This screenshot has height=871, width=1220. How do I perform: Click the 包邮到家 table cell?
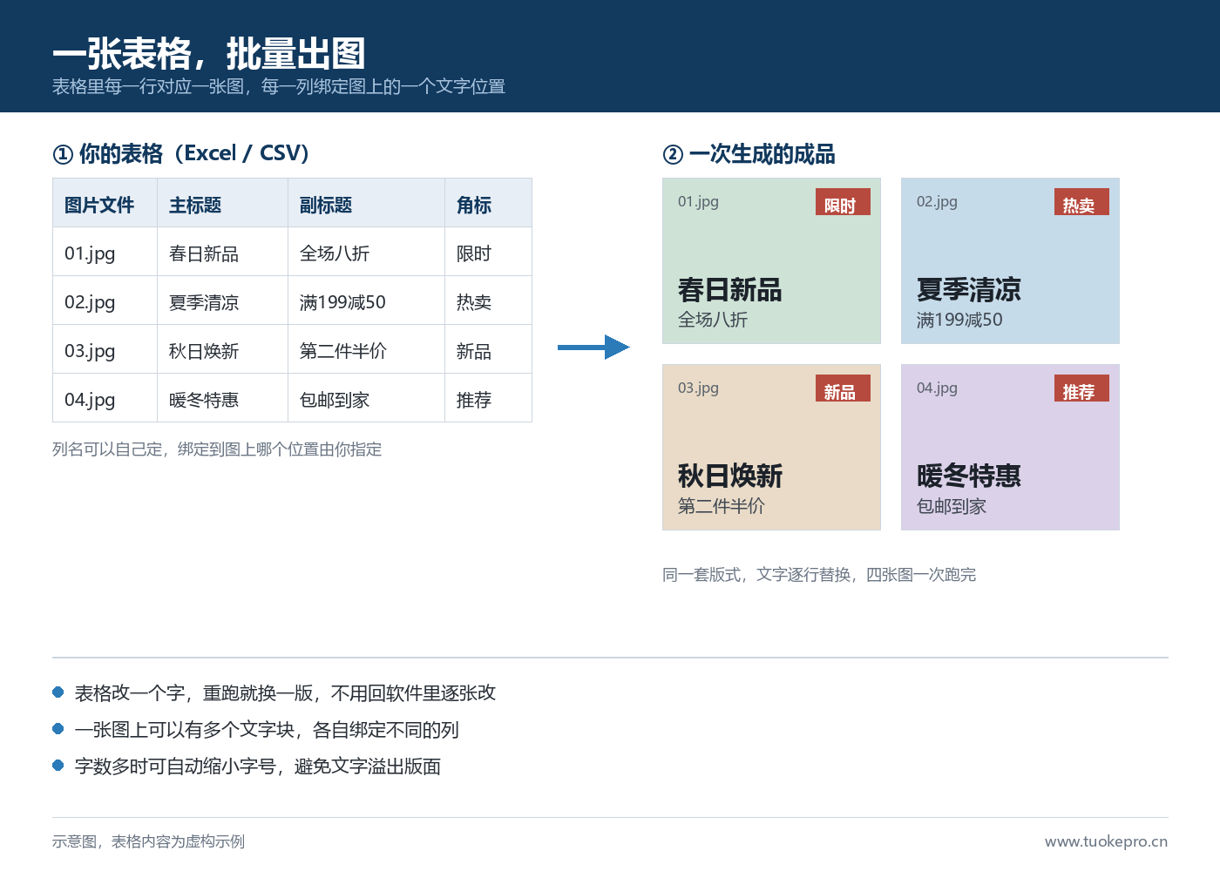pyautogui.click(x=367, y=398)
